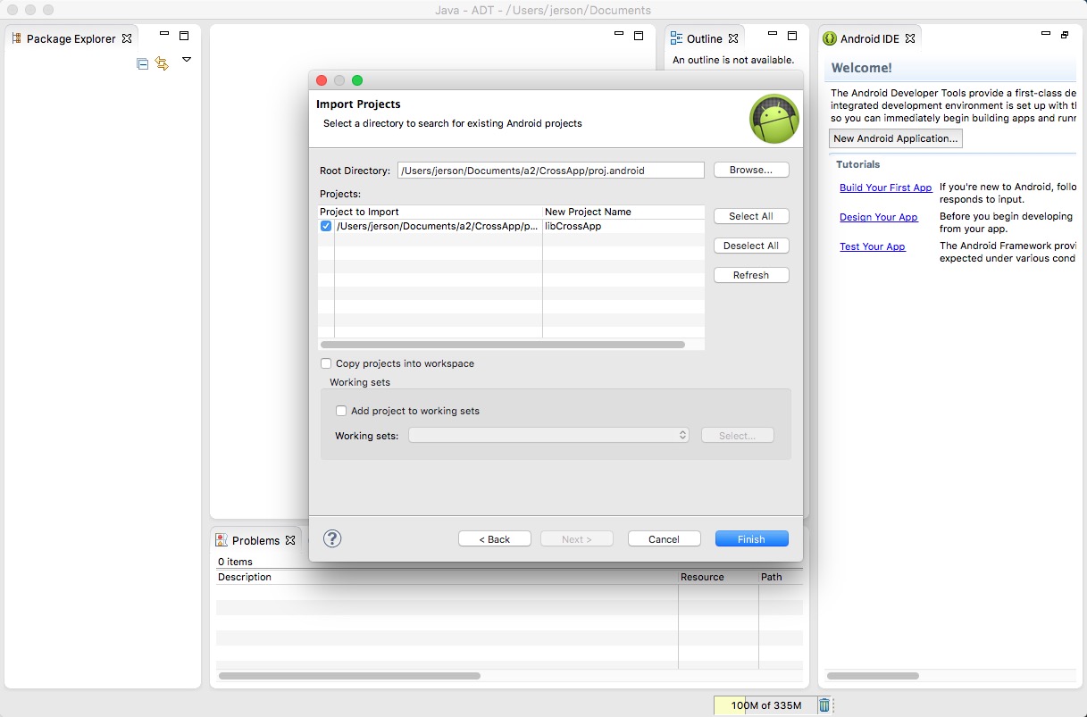Click the disabled Next > button
Viewport: 1087px width, 717px height.
[577, 538]
